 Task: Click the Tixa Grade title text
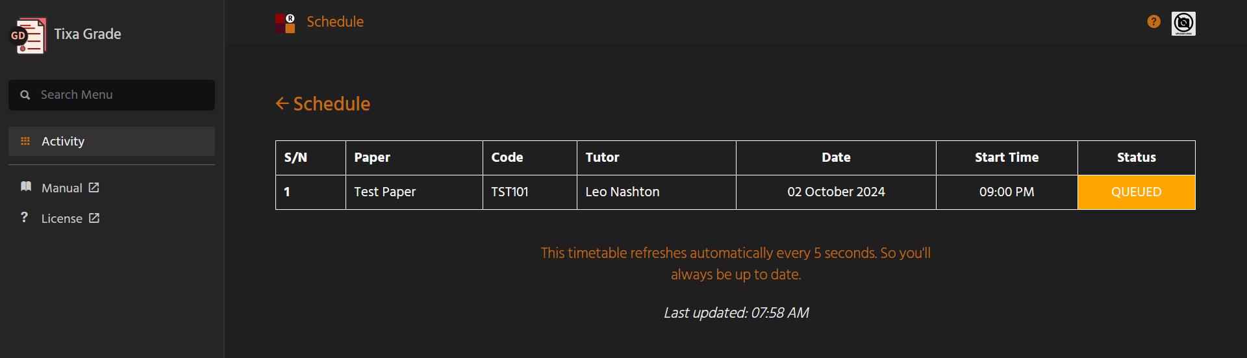pyautogui.click(x=88, y=34)
